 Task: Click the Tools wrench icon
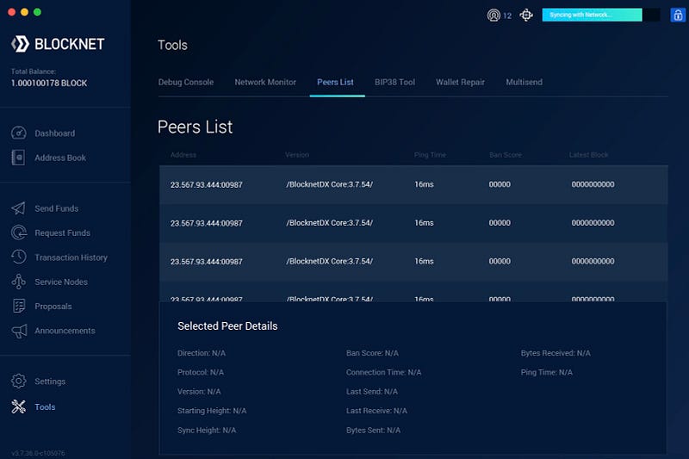click(18, 406)
